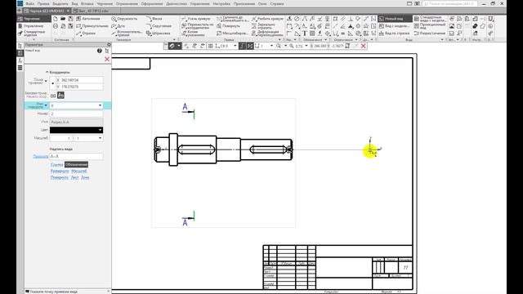The height and width of the screenshot is (294, 523).
Task: Open the Угол поворота value dropdown
Action: click(x=100, y=105)
